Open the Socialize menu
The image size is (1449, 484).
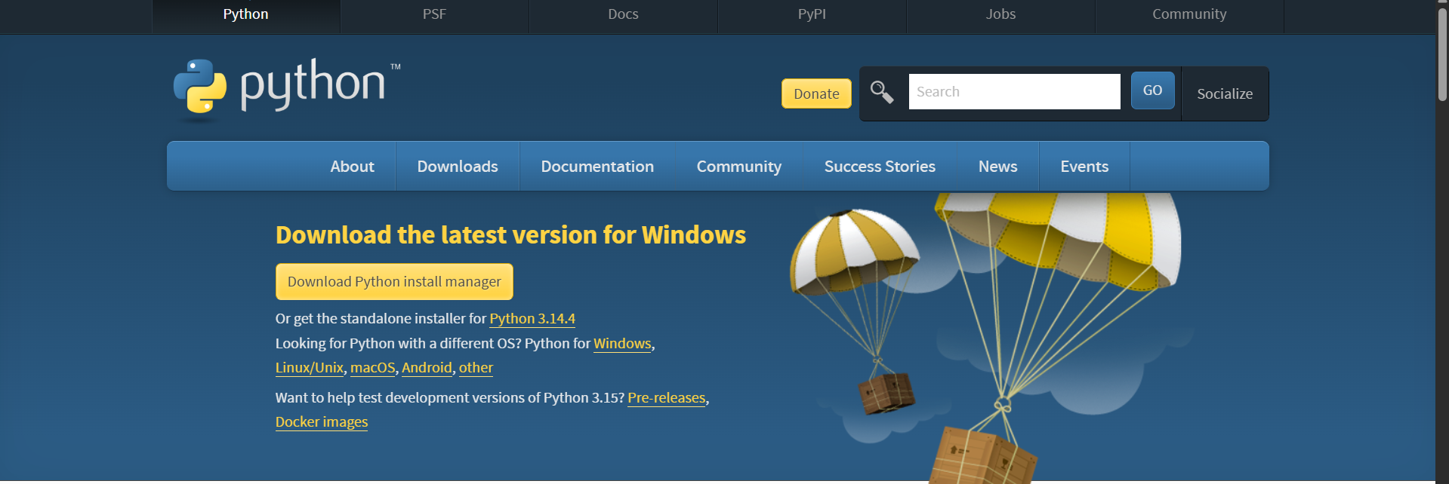click(x=1225, y=93)
